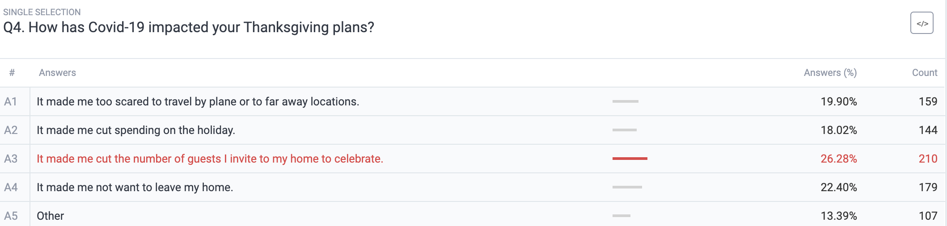Click the Other answer text
The height and width of the screenshot is (226, 947).
tap(50, 216)
